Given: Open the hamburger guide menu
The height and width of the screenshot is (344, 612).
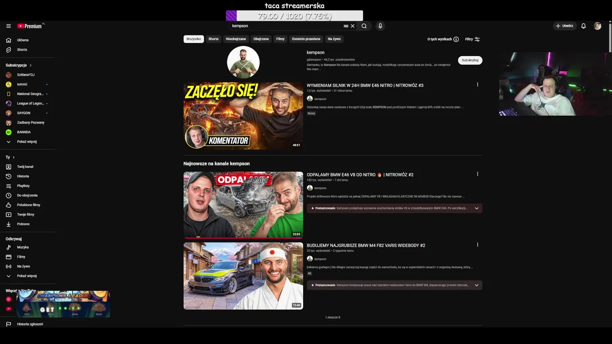Looking at the screenshot, I should [x=9, y=26].
